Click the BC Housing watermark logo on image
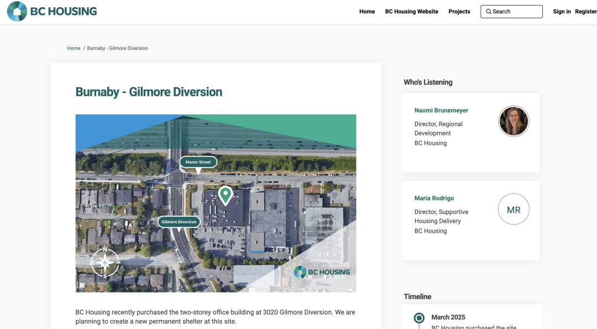Screen dimensions: 597x329 (x=322, y=272)
